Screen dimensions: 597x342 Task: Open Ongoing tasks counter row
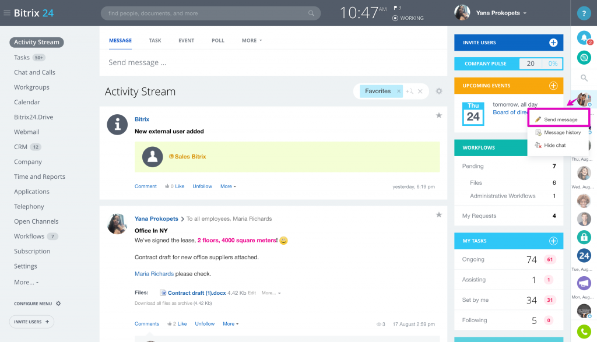click(508, 259)
